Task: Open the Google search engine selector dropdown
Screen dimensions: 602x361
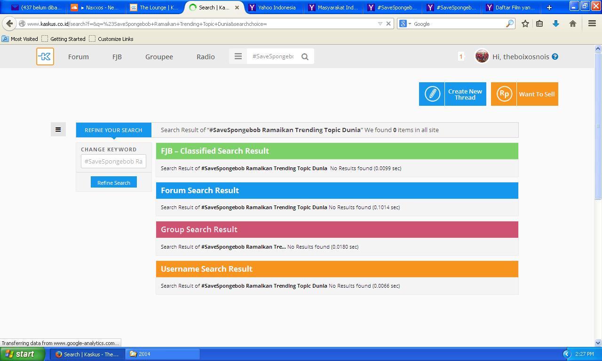Action: (x=404, y=24)
